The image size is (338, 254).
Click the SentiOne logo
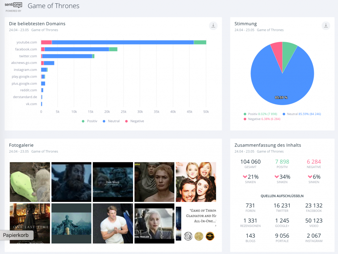(x=14, y=6)
